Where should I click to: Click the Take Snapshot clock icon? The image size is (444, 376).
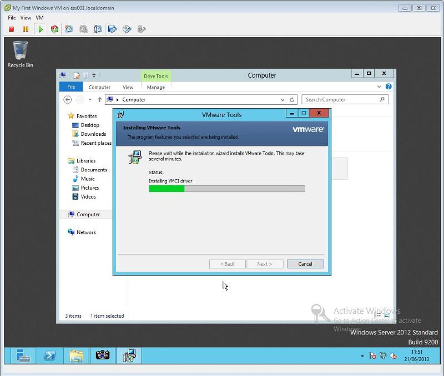click(69, 29)
